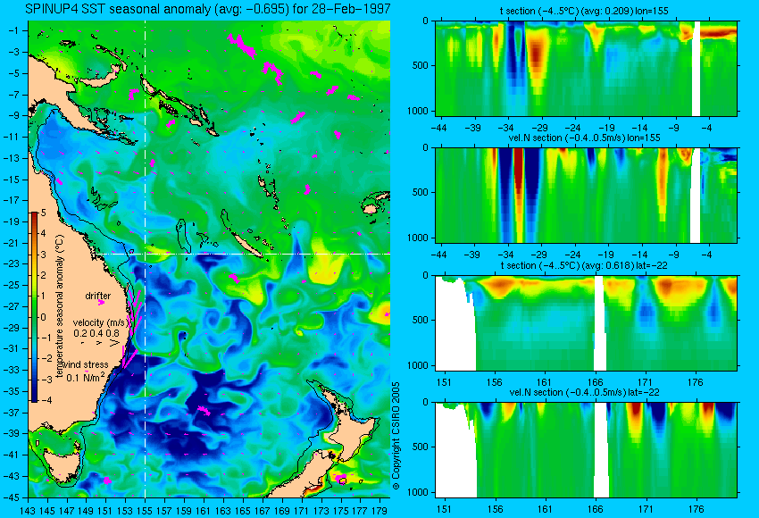Select the 't section (avg: 0.209) lon=155' title
Viewport: 759px width, 518px height.
584,11
